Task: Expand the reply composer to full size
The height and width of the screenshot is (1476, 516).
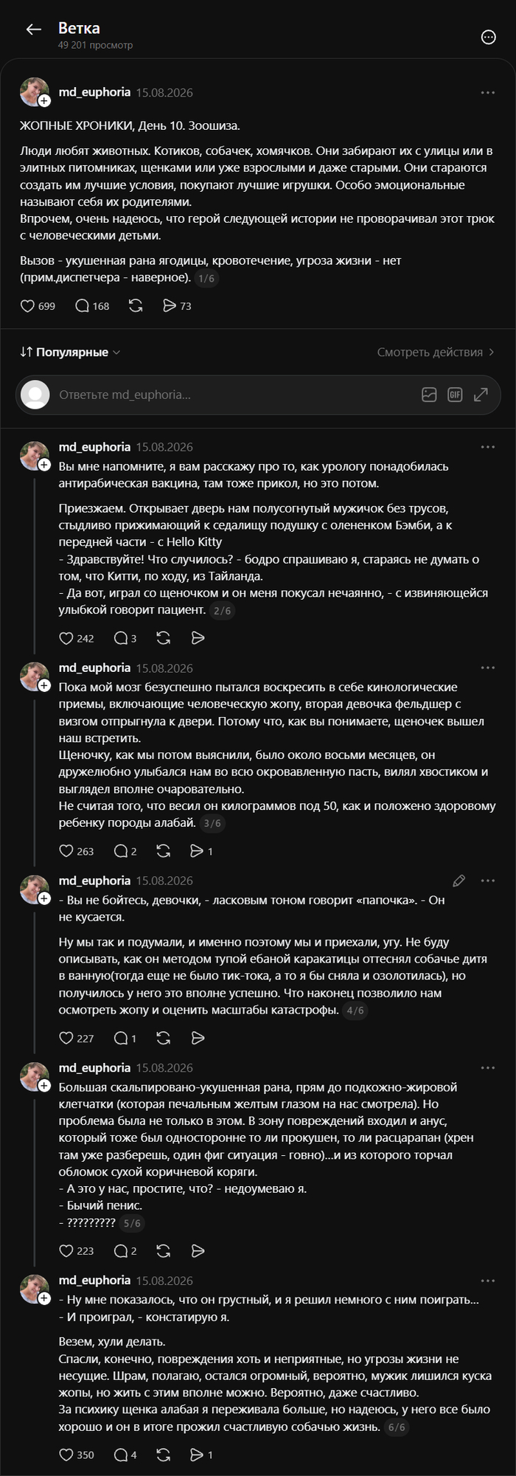Action: [x=481, y=395]
